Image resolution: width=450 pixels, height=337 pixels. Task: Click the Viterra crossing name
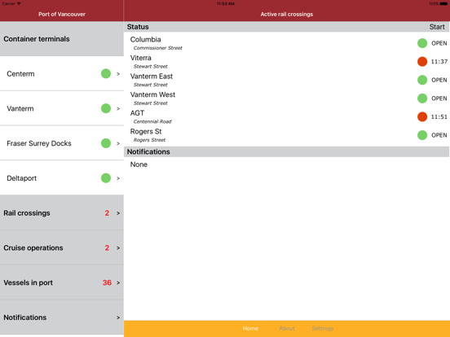140,58
